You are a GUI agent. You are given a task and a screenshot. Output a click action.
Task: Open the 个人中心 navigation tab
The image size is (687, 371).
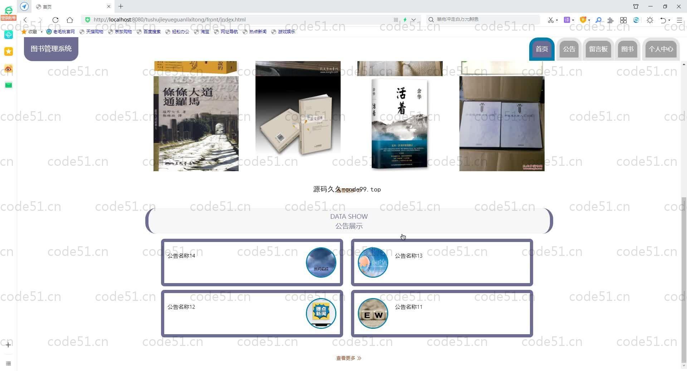pos(661,49)
